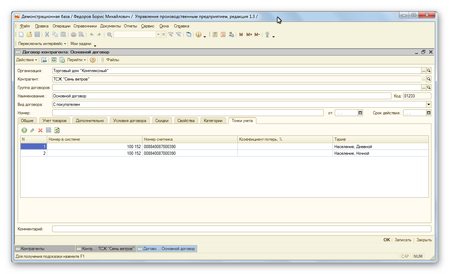Screen dimensions: 449x274
Task: Click the Open file folder icon
Action: point(29,34)
